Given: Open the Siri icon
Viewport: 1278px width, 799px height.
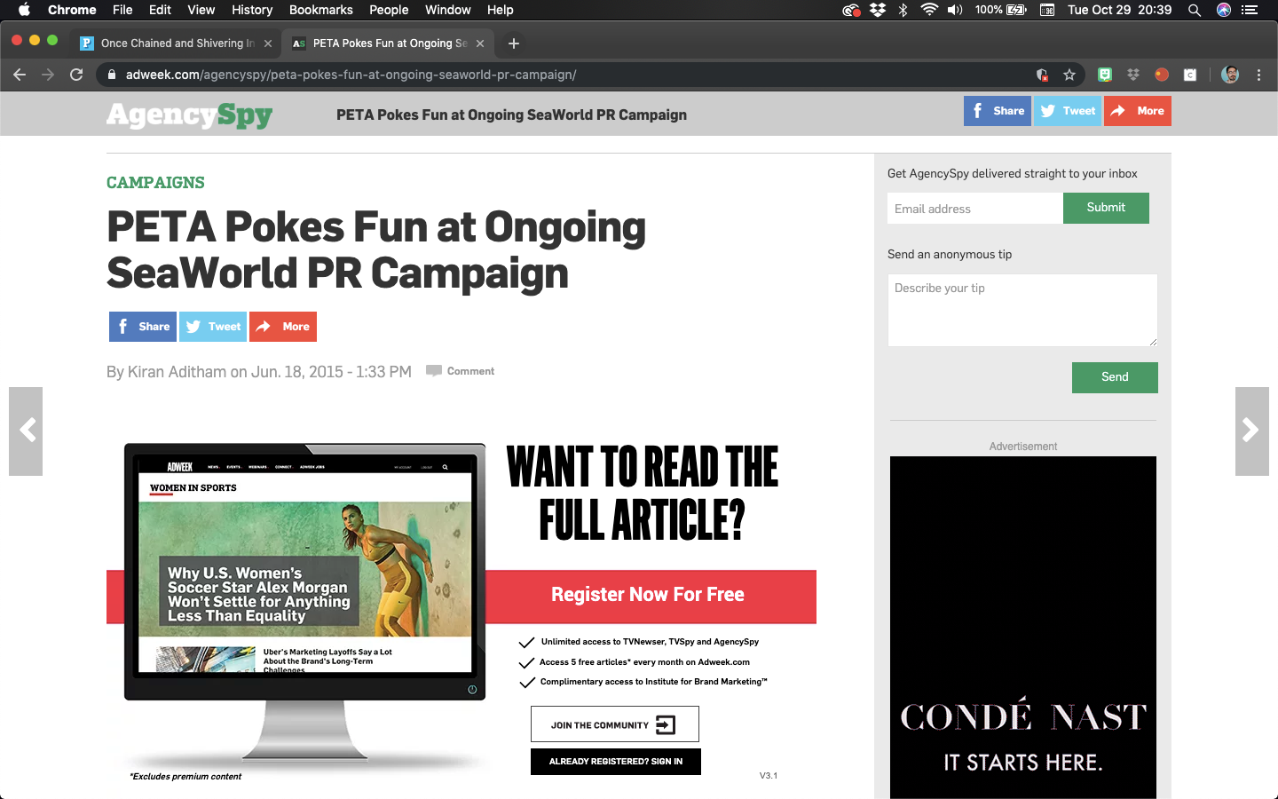Looking at the screenshot, I should 1224,10.
